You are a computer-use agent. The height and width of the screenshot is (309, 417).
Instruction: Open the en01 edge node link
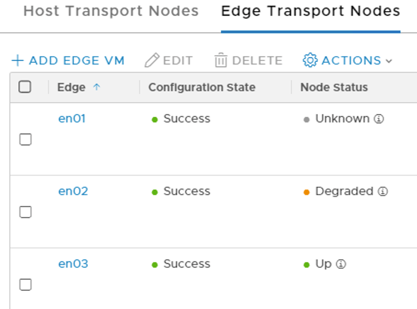[72, 119]
